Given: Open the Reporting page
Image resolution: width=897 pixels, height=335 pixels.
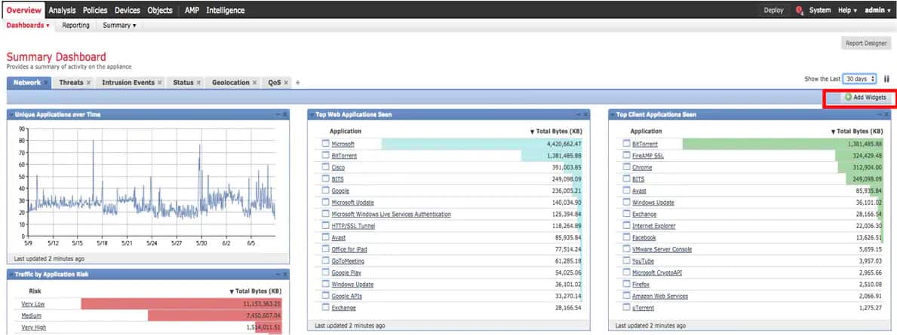Looking at the screenshot, I should click(x=75, y=26).
